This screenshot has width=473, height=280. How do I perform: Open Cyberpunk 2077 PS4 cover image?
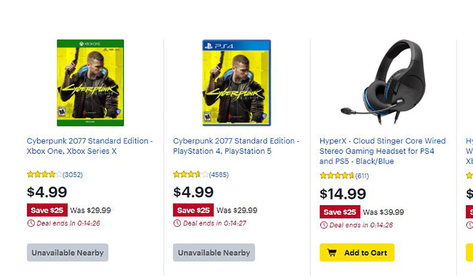point(237,83)
